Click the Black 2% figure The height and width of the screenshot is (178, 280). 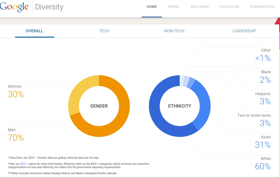265,80
